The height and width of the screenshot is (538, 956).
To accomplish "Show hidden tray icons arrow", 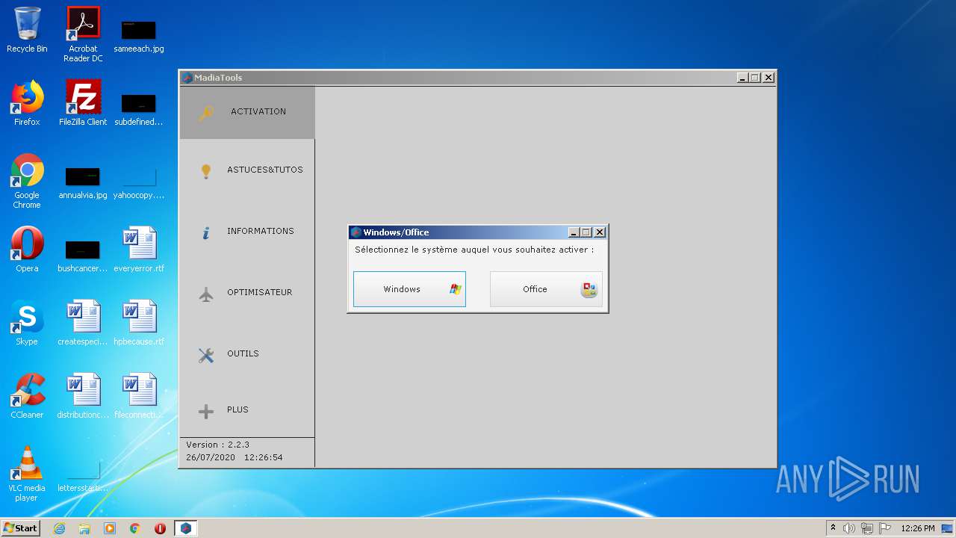I will click(x=833, y=528).
